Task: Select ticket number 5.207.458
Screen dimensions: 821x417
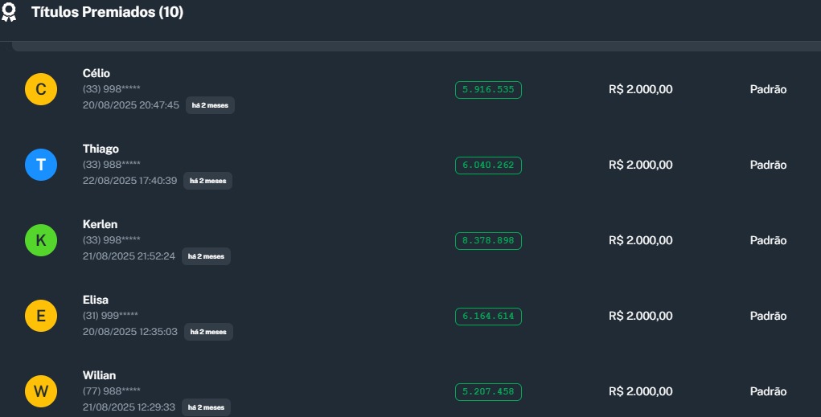Action: pos(488,392)
